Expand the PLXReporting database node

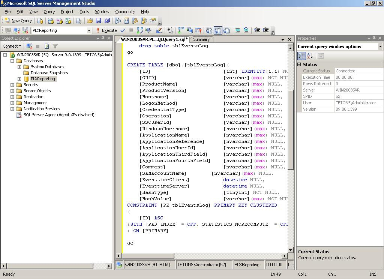tap(19, 79)
